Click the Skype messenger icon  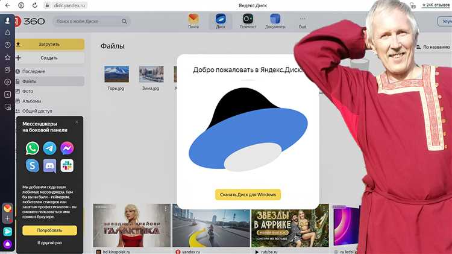pyautogui.click(x=33, y=166)
